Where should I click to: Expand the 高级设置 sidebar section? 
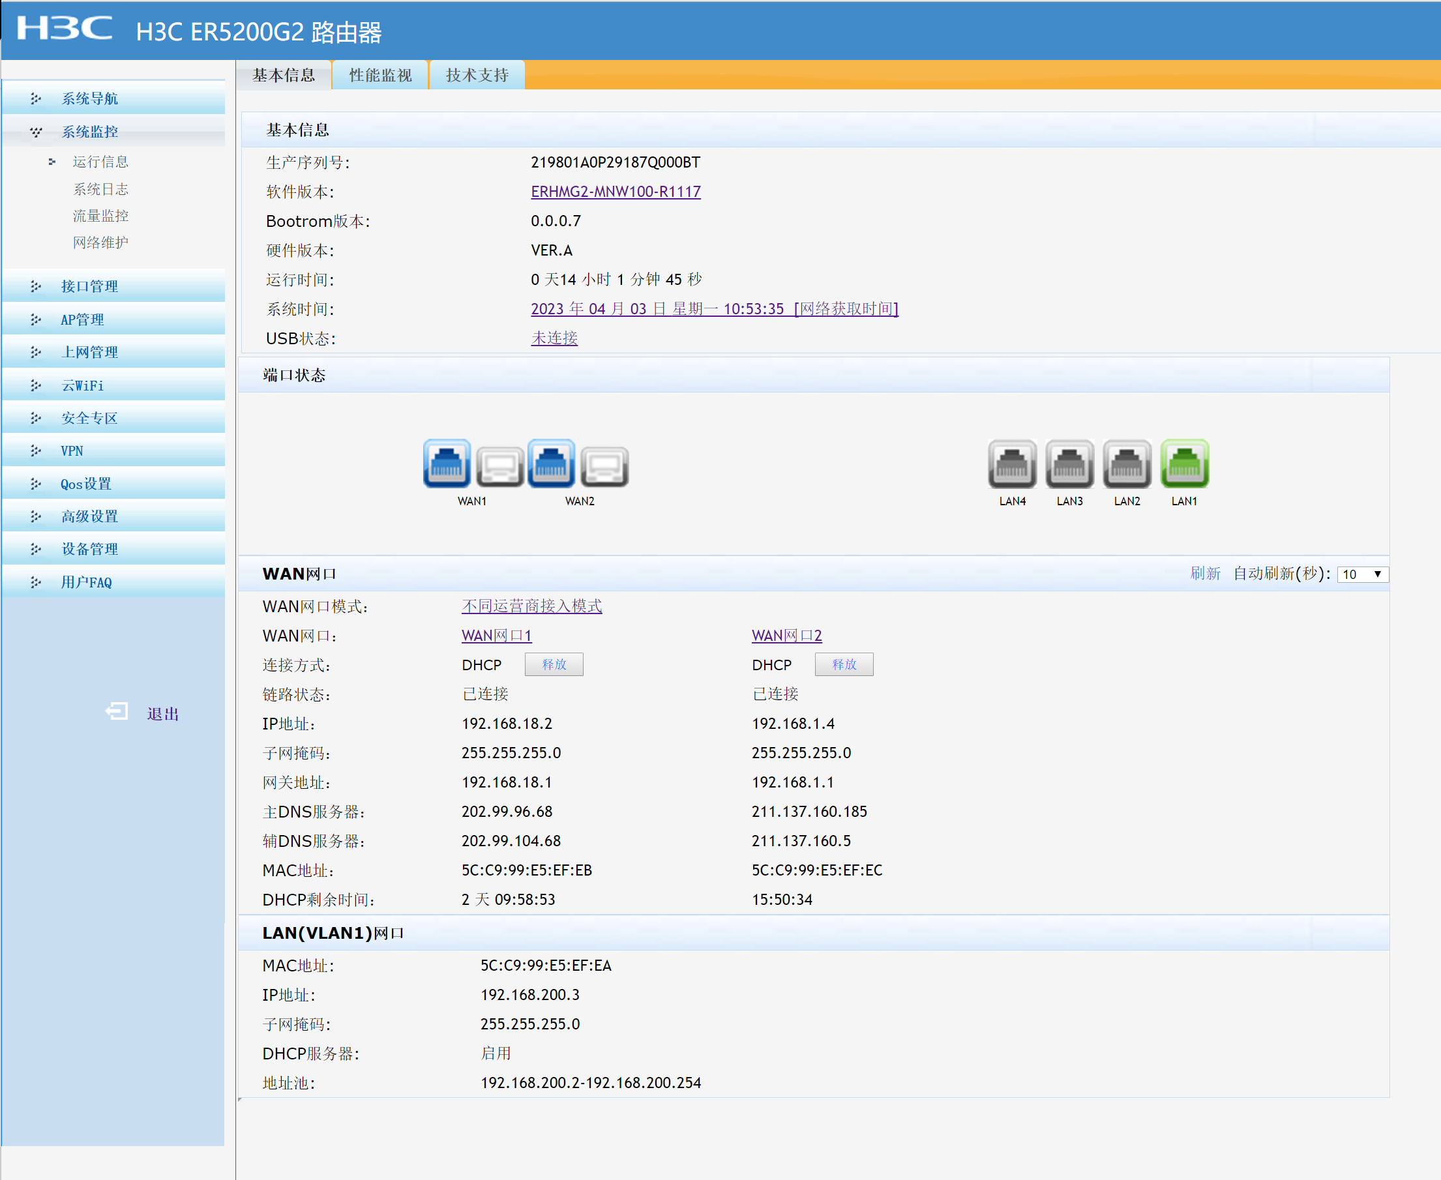click(x=90, y=516)
